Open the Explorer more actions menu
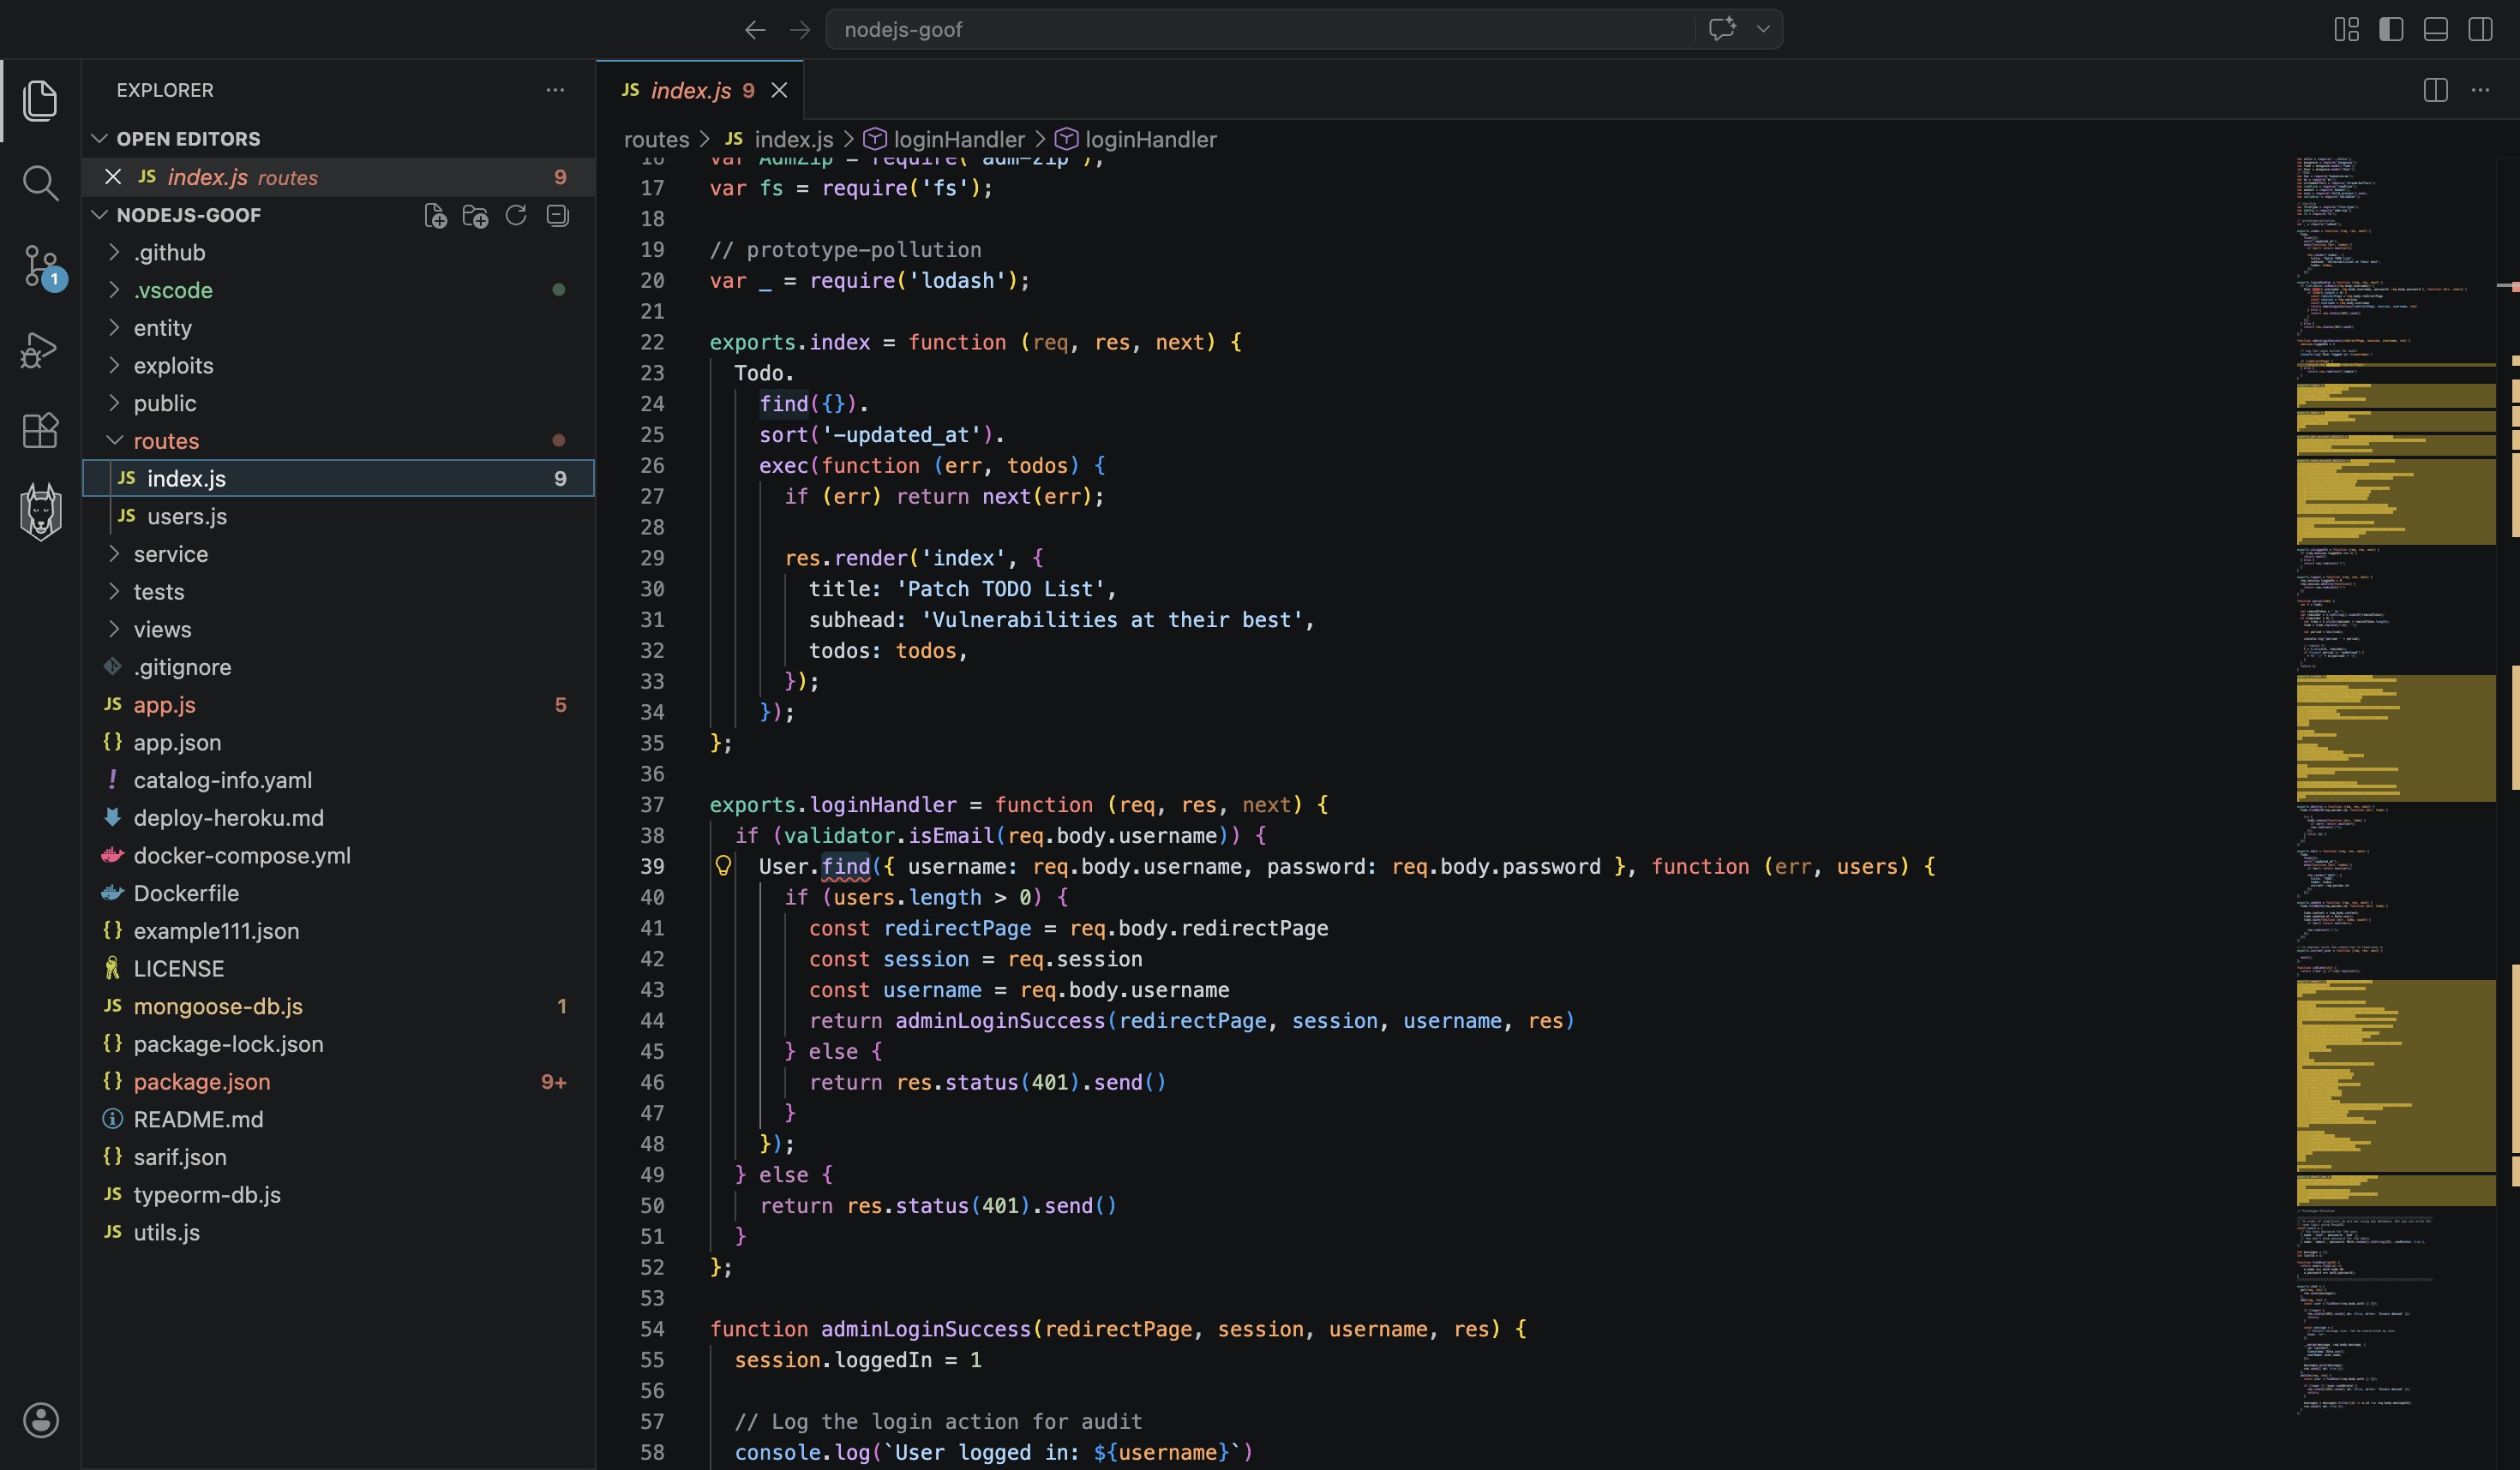 555,90
